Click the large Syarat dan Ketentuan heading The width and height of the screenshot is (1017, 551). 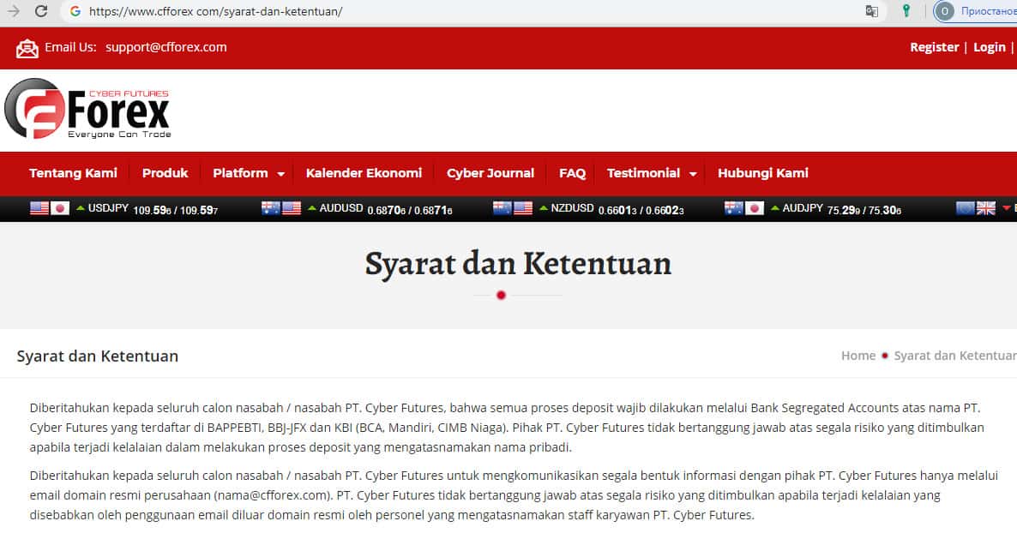pyautogui.click(x=518, y=263)
